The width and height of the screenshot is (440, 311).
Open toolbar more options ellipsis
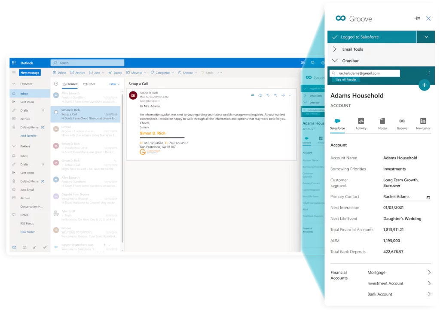[x=220, y=73]
